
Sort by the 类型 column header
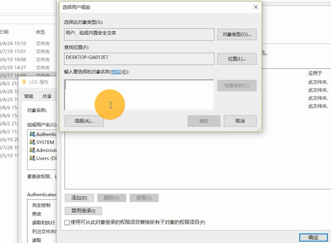coord(40,32)
